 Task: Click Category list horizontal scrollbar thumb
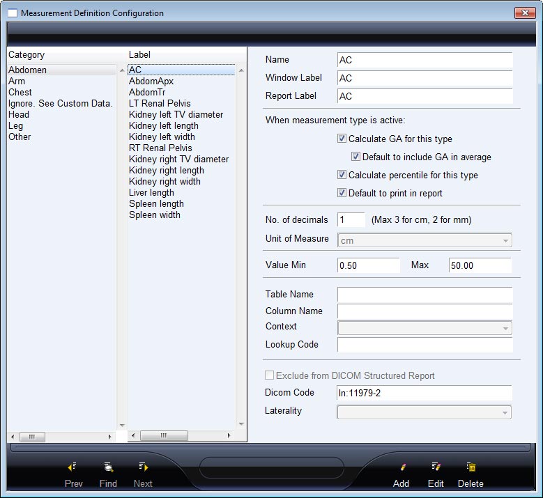pos(32,437)
